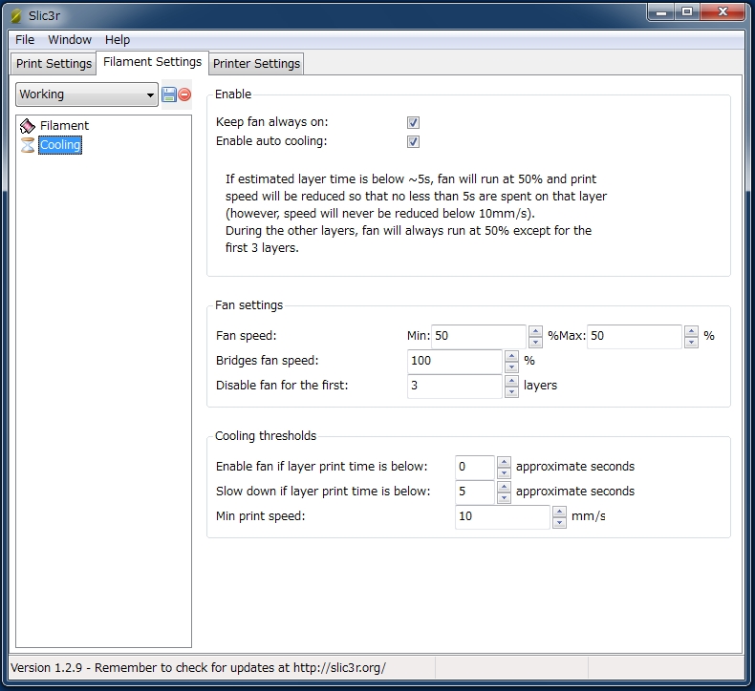Close the Slic3r window
This screenshot has width=755, height=691.
tap(723, 12)
